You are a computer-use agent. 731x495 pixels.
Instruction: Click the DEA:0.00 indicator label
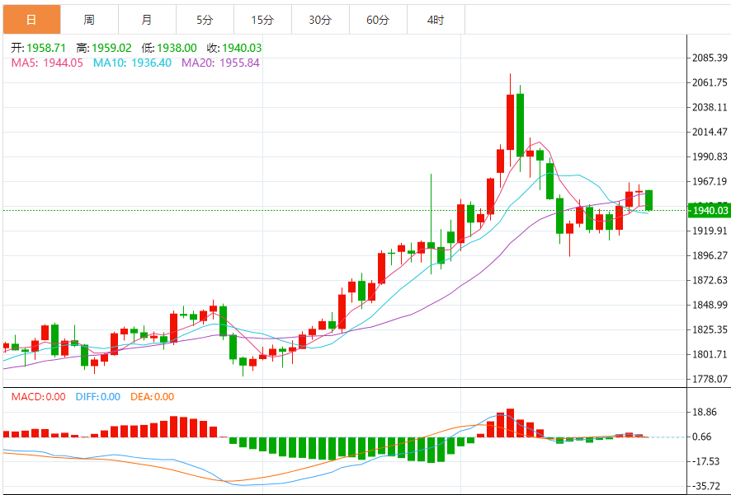tap(153, 397)
